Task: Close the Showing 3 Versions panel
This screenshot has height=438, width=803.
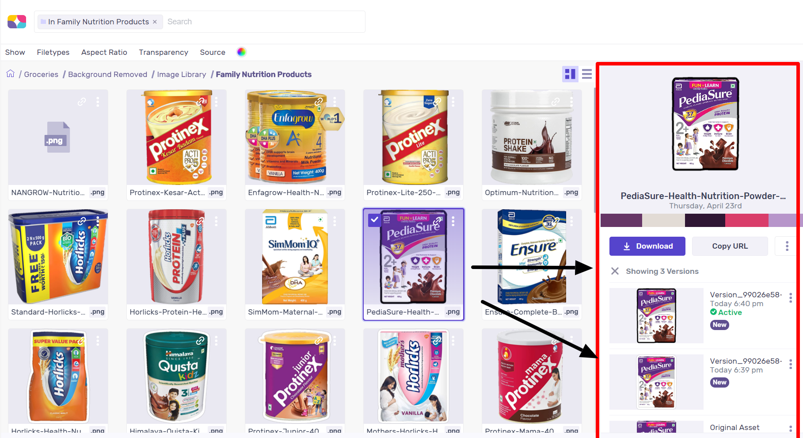Action: click(x=615, y=271)
